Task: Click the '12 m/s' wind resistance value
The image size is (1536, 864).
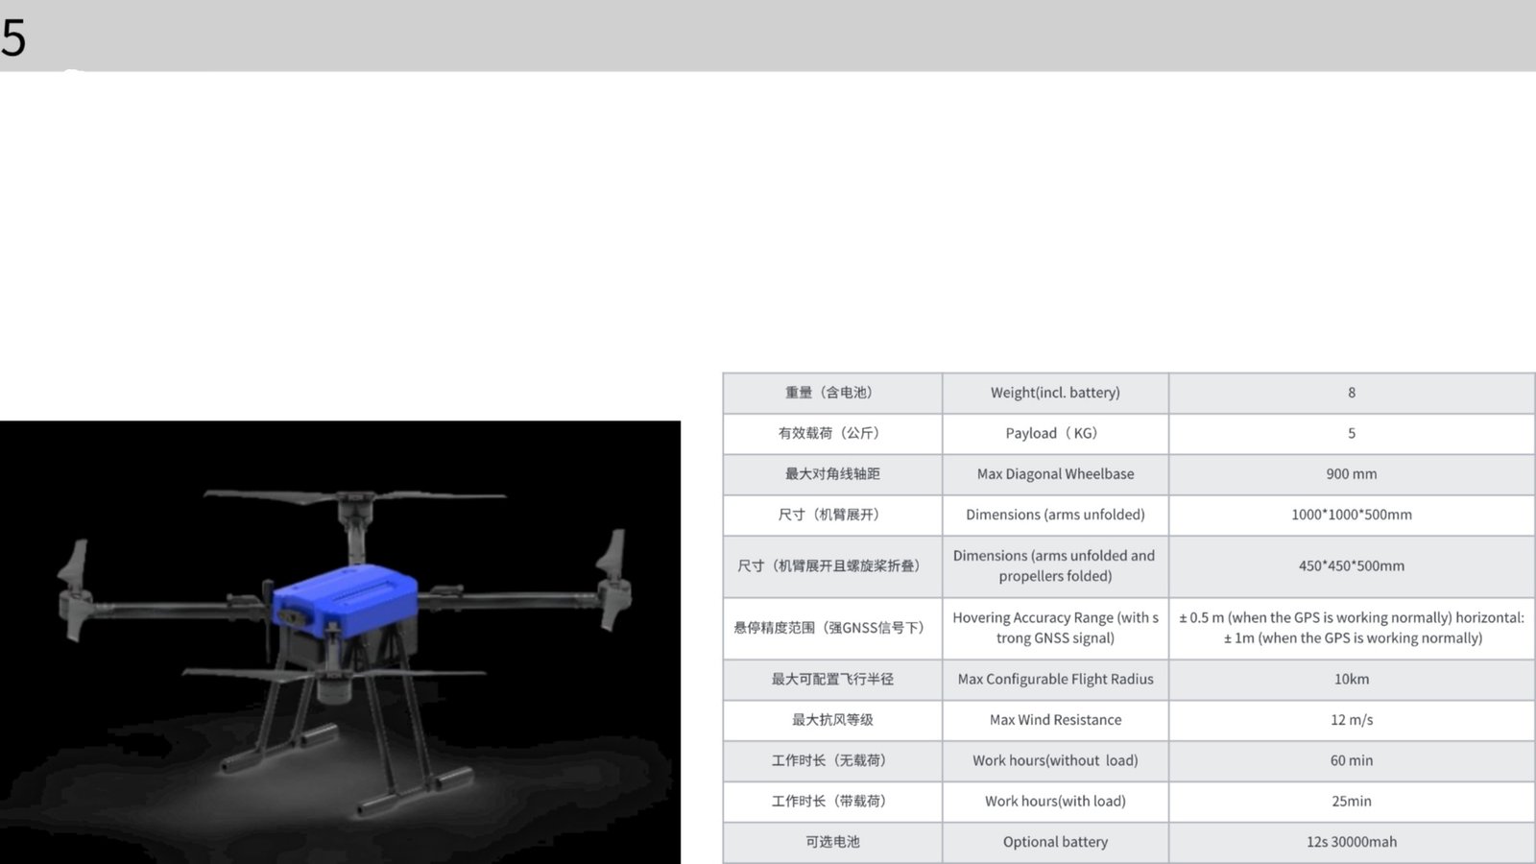Action: point(1351,720)
